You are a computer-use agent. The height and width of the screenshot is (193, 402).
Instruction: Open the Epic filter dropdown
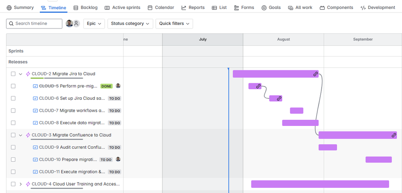click(x=94, y=24)
